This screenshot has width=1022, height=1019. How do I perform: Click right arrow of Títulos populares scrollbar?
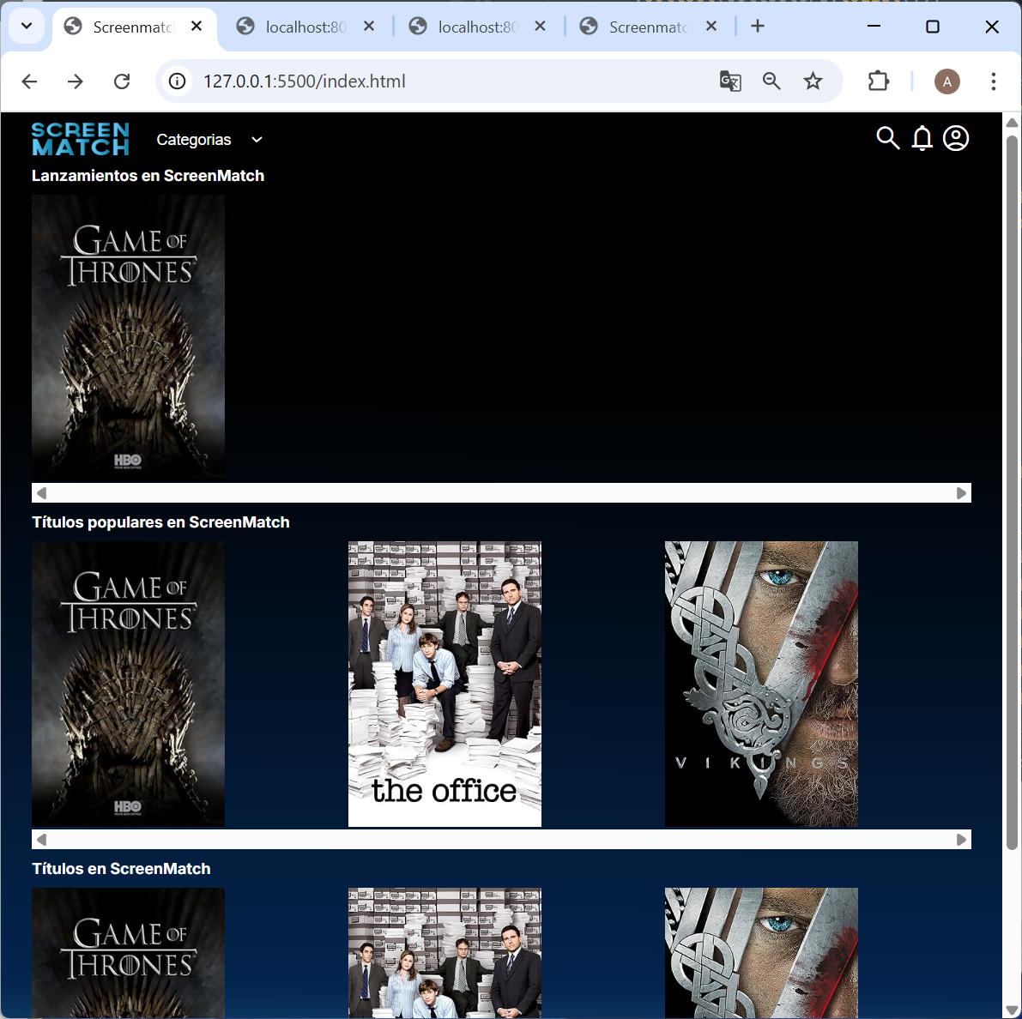pos(961,839)
